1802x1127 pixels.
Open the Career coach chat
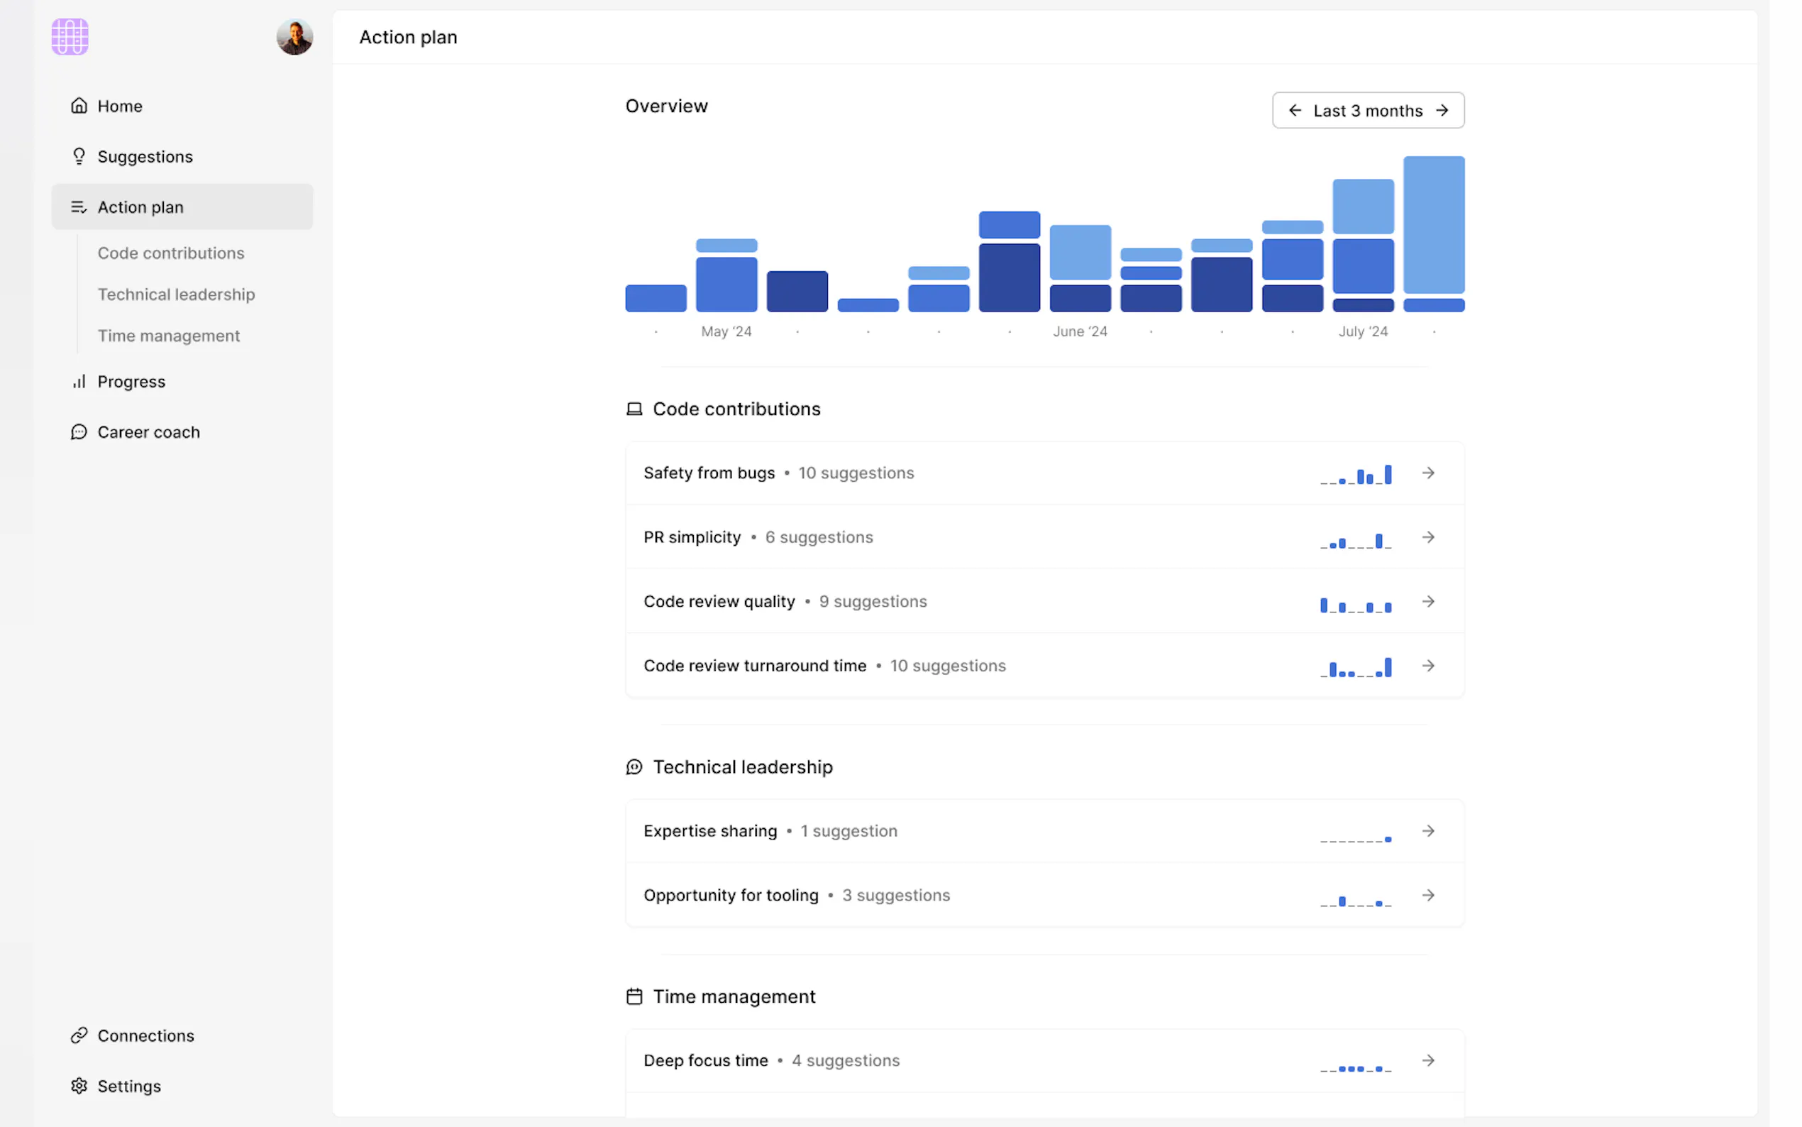pos(148,432)
